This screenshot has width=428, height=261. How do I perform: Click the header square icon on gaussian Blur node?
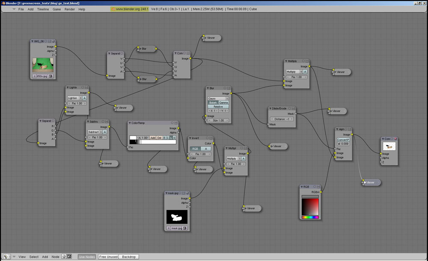click(229, 88)
